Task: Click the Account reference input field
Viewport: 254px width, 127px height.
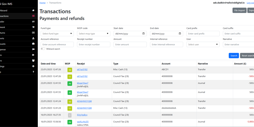Action: pos(57,44)
